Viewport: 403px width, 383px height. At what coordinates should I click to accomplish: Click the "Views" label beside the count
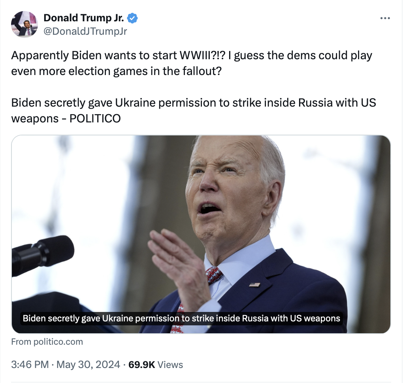pyautogui.click(x=170, y=365)
